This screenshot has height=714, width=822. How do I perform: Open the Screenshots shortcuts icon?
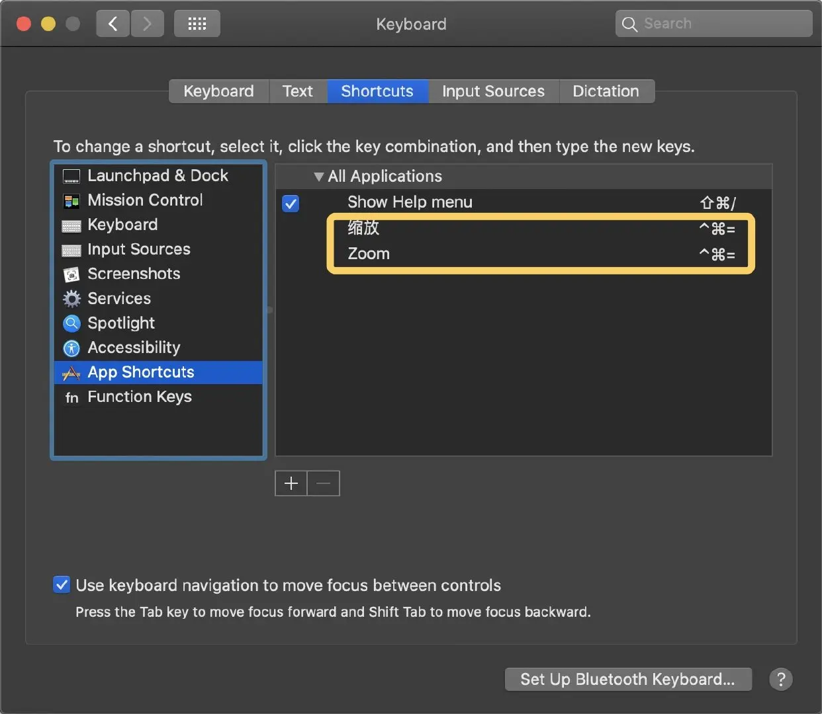click(x=71, y=274)
